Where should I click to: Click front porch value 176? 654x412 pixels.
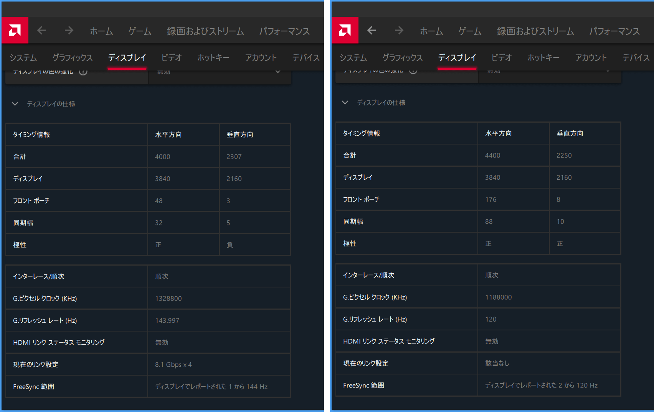point(491,200)
